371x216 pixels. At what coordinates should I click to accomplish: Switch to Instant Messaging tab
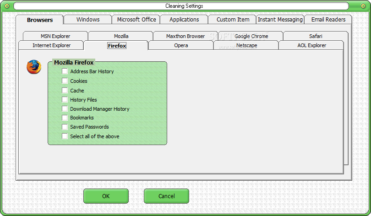[x=280, y=20]
